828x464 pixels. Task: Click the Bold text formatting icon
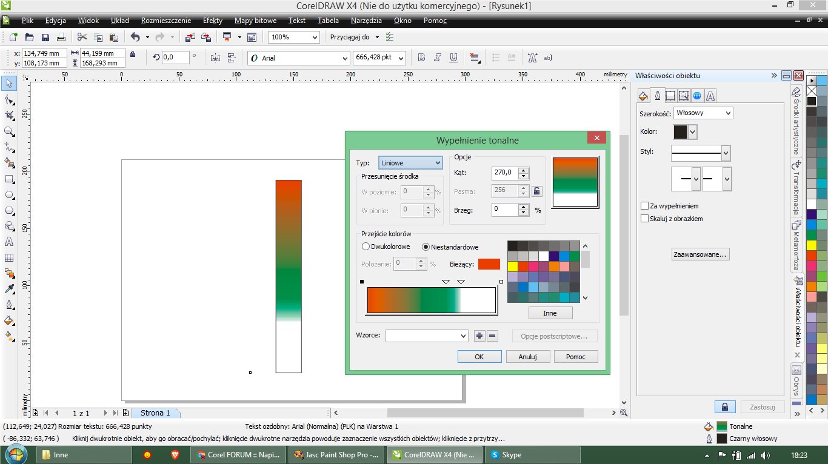421,58
